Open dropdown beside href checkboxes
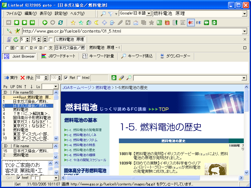251x188 pixels. [x=56, y=178]
